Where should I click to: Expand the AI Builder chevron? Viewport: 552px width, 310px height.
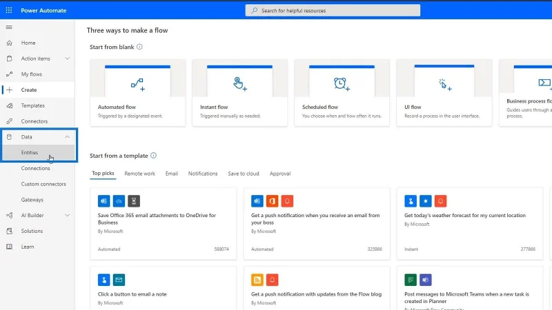[67, 215]
